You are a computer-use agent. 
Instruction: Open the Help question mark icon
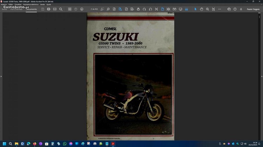coord(235,9)
